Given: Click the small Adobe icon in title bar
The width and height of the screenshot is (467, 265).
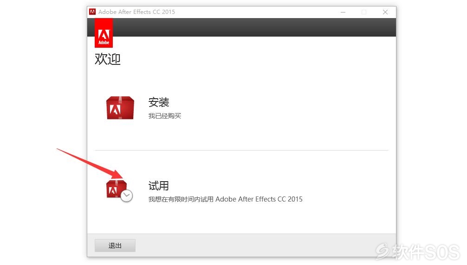Looking at the screenshot, I should 92,12.
